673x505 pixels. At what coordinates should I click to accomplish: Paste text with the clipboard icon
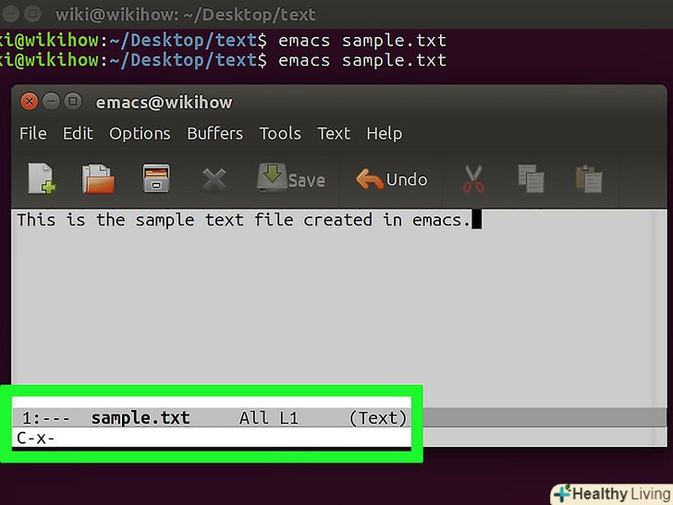[x=589, y=179]
